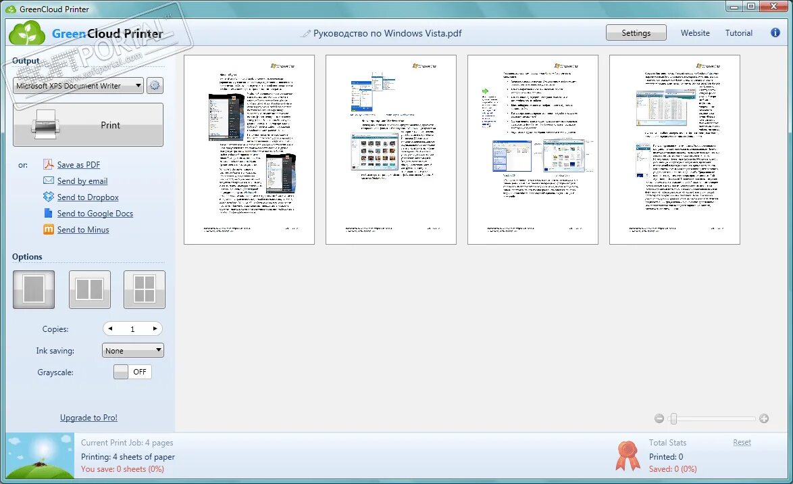Click the 'Printed: 0' statistic
The width and height of the screenshot is (793, 484).
[666, 457]
